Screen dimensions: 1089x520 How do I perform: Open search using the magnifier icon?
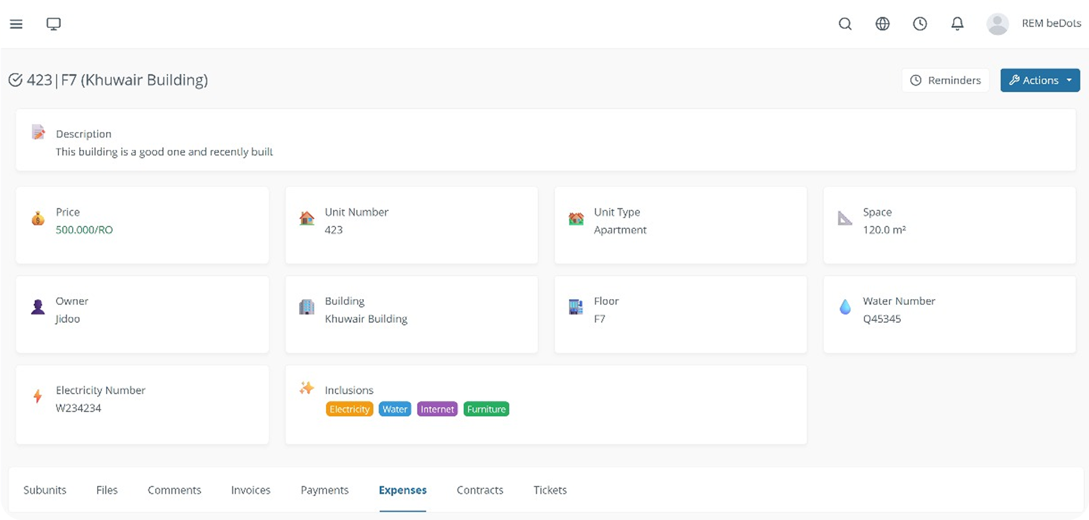tap(845, 24)
